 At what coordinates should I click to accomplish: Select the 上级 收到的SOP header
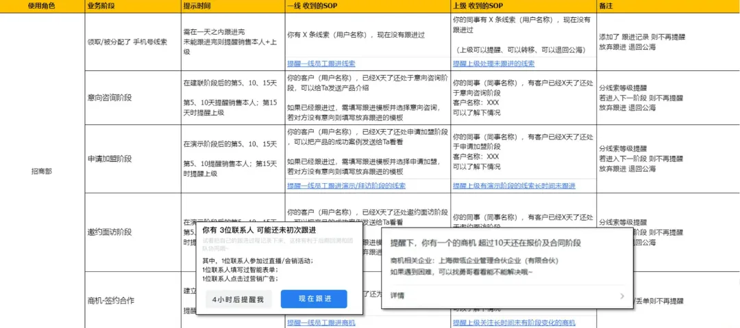(x=482, y=5)
